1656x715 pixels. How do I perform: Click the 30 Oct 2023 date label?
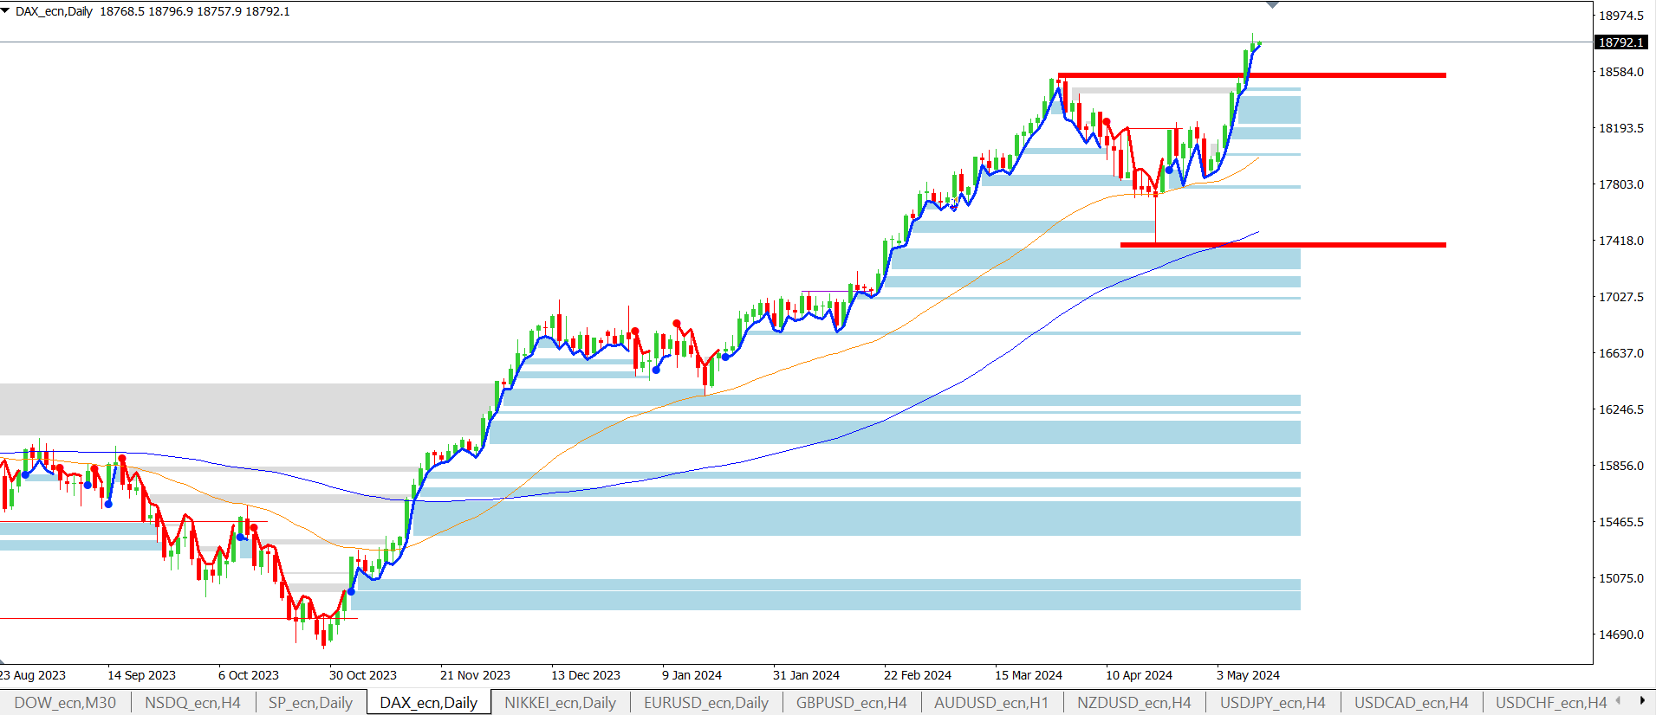363,675
